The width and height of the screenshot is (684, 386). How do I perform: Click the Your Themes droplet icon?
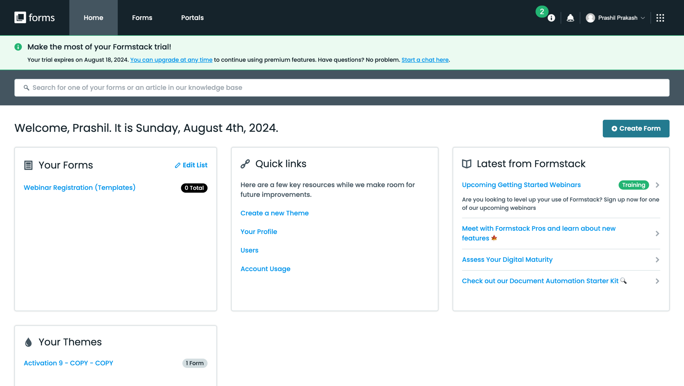(28, 342)
